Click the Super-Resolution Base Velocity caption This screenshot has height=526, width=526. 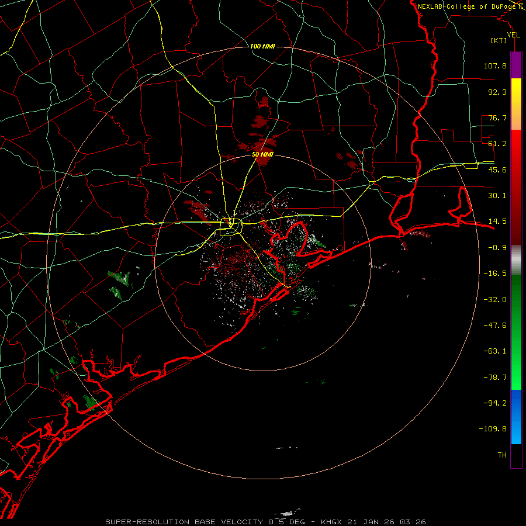coord(266,522)
